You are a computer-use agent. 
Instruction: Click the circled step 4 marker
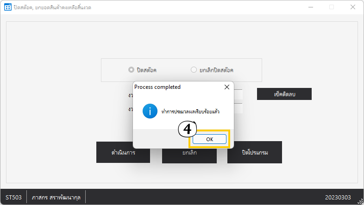[x=188, y=130]
